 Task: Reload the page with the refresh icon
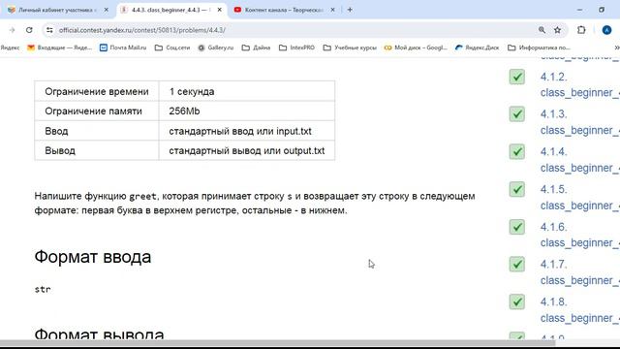point(29,30)
